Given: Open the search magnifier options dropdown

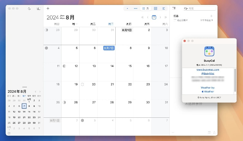Looking at the screenshot, I should tap(186, 8).
